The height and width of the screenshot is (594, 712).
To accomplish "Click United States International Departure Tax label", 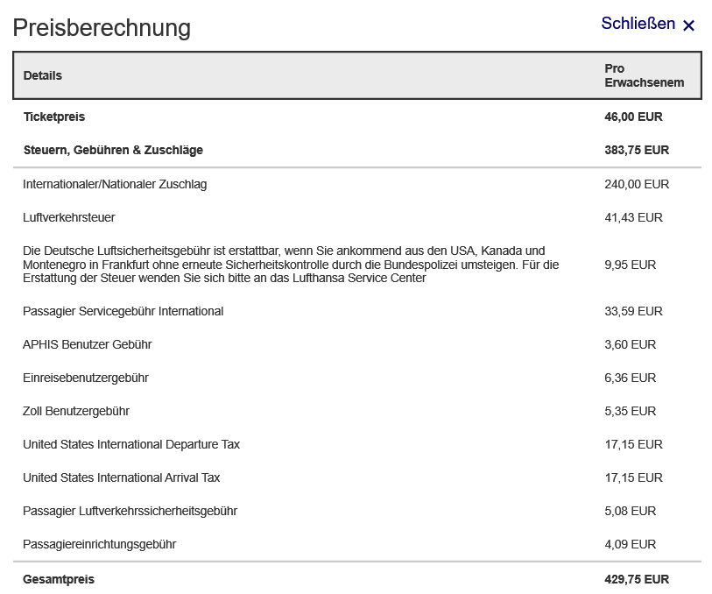I will [131, 444].
